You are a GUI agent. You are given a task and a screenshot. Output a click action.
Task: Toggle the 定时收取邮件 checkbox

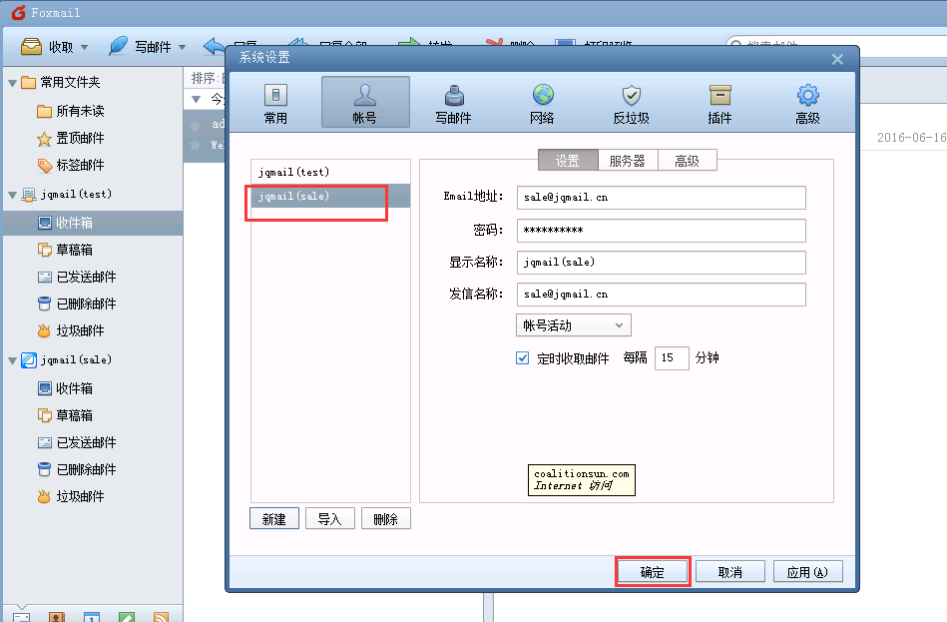[522, 358]
